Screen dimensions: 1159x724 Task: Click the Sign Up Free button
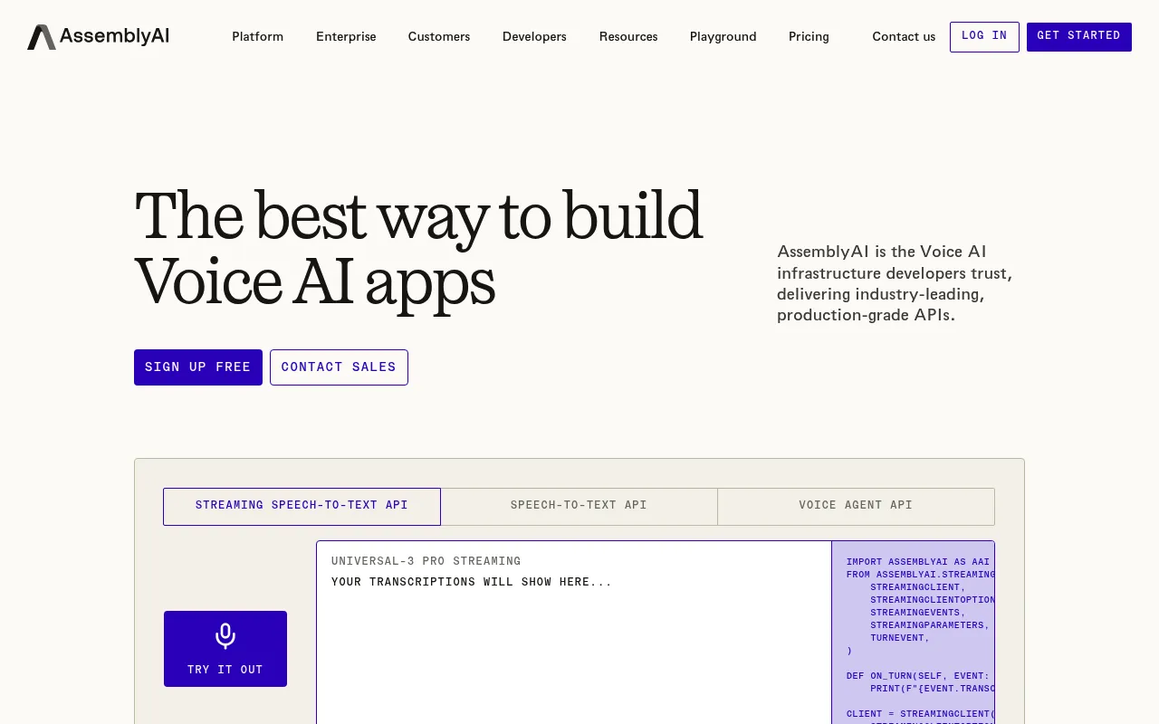pos(198,367)
